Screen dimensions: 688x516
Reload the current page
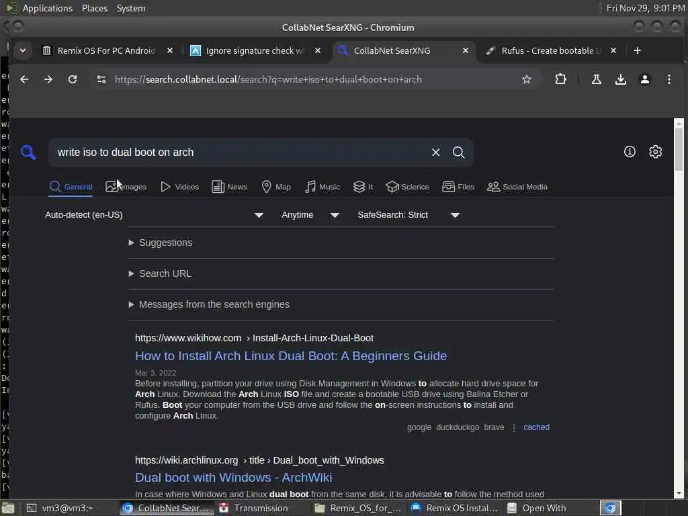click(x=73, y=79)
